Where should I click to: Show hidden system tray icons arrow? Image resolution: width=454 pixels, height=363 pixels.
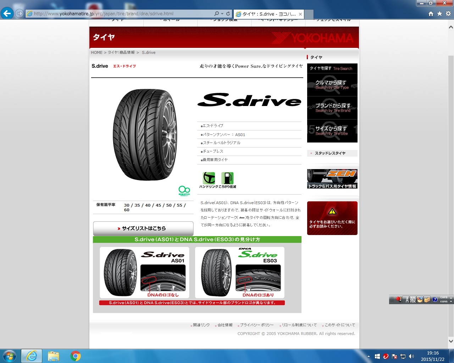[369, 356]
